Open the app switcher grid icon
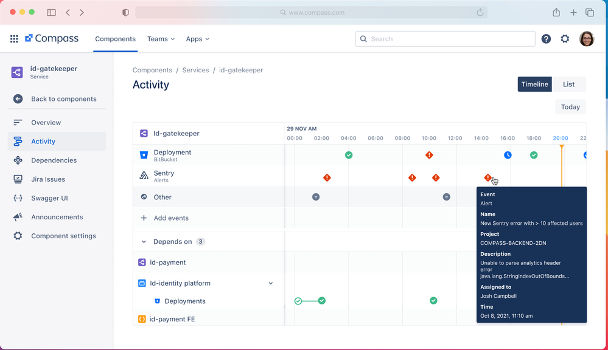This screenshot has height=350, width=608. [14, 39]
